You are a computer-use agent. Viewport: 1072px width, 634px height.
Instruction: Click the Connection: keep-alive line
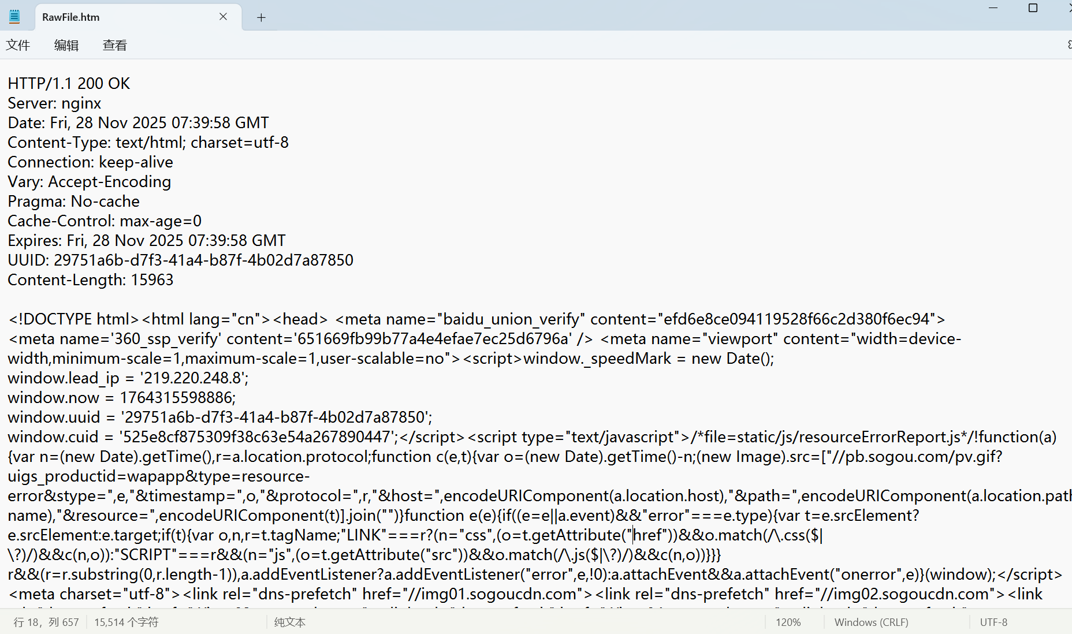(x=90, y=162)
